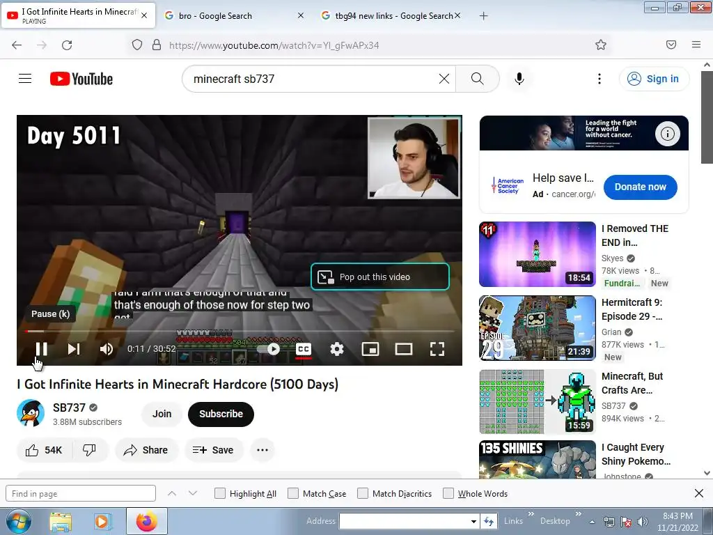Reload the current page
The image size is (713, 535).
click(67, 45)
